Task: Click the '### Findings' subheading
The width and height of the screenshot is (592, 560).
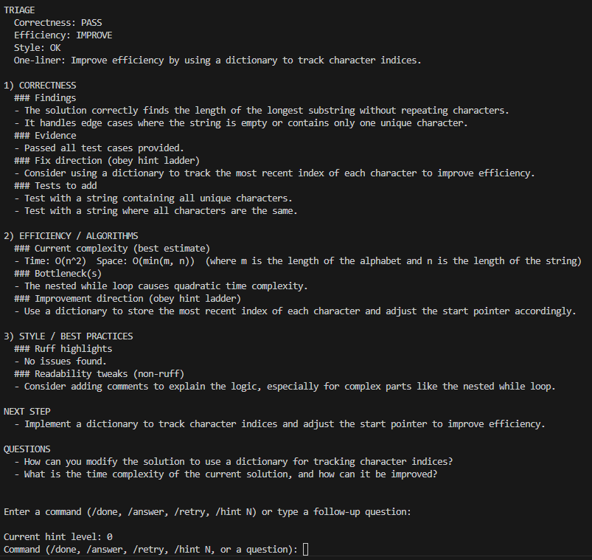Action: (x=45, y=98)
